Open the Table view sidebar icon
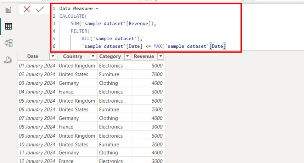 pos(8,26)
